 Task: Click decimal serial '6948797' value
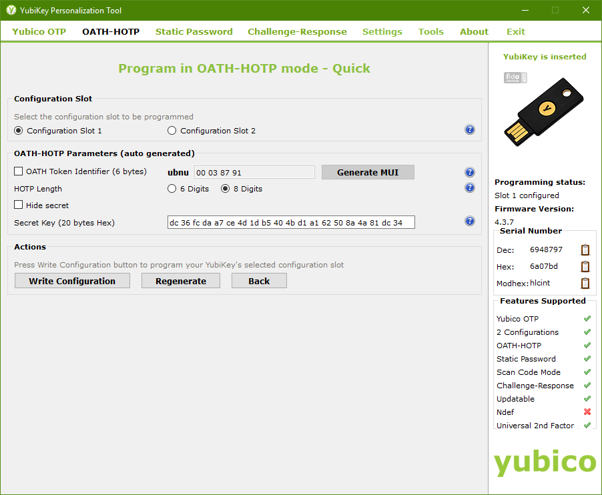point(546,250)
